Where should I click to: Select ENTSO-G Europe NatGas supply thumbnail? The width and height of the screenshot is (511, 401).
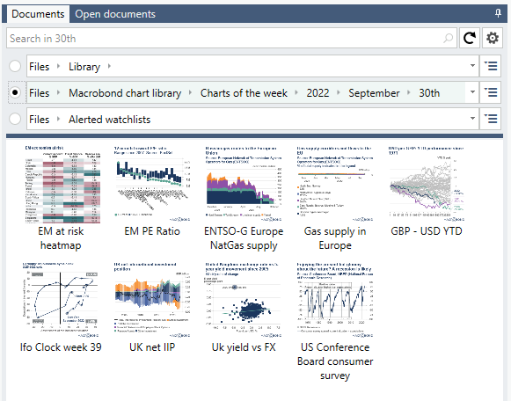tap(244, 184)
